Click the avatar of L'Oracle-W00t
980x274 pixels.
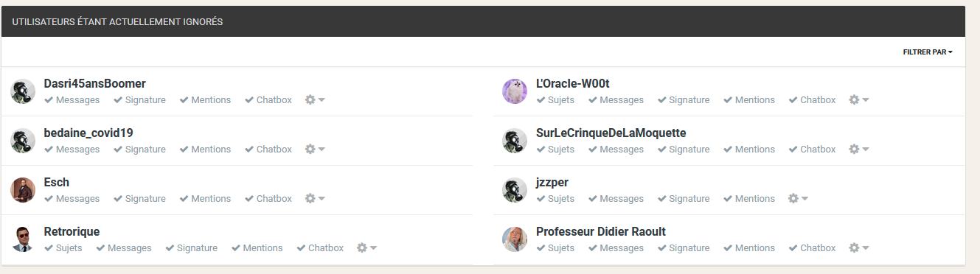(x=515, y=91)
